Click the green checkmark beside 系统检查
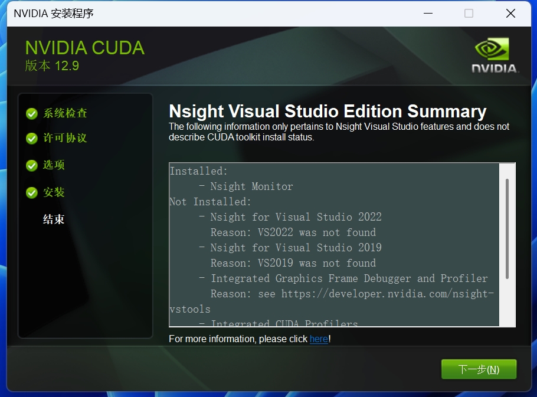Image resolution: width=537 pixels, height=397 pixels. 32,113
